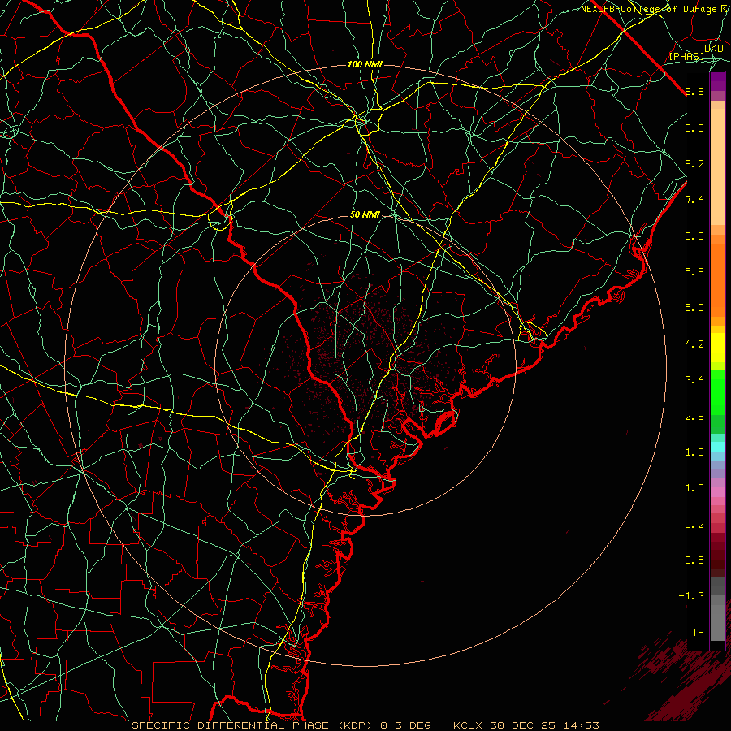
Task: Click the 3.4 scale value
Action: [x=694, y=380]
